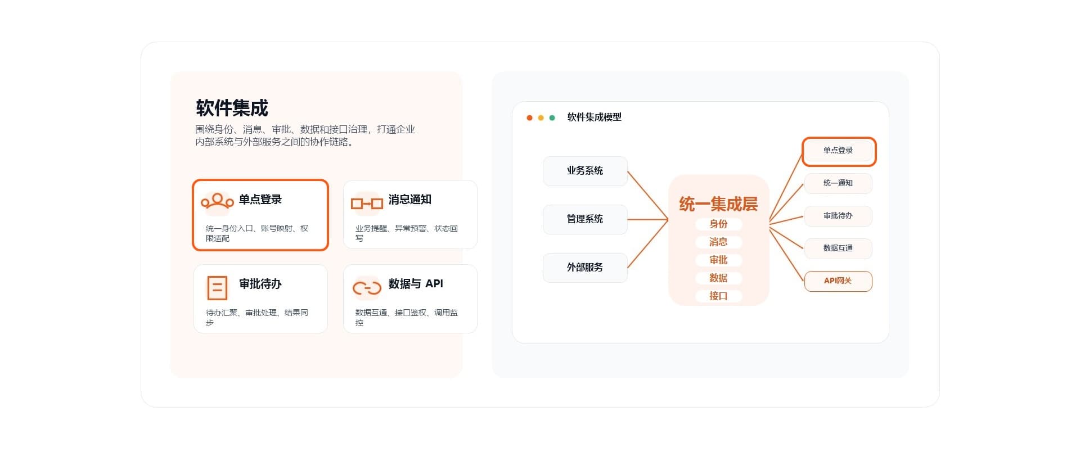
Task: Click the API网关 output node
Action: [x=838, y=281]
